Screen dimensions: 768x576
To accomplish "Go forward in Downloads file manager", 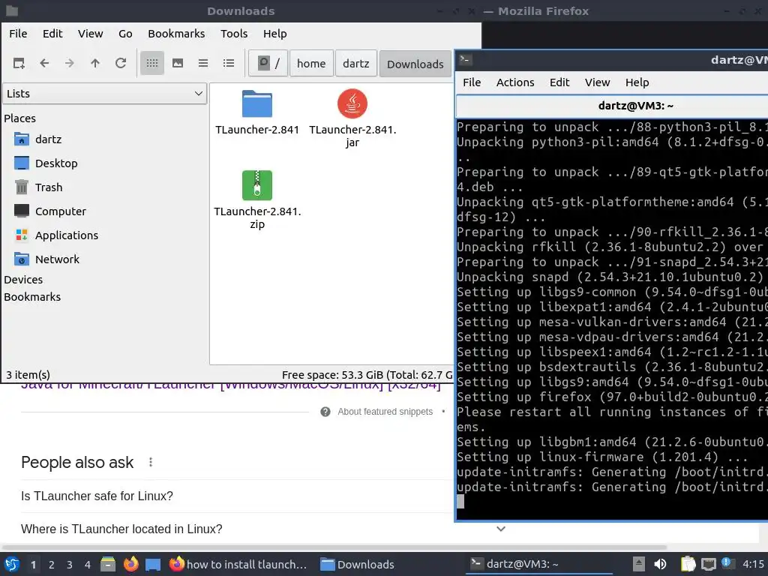I will [x=70, y=63].
